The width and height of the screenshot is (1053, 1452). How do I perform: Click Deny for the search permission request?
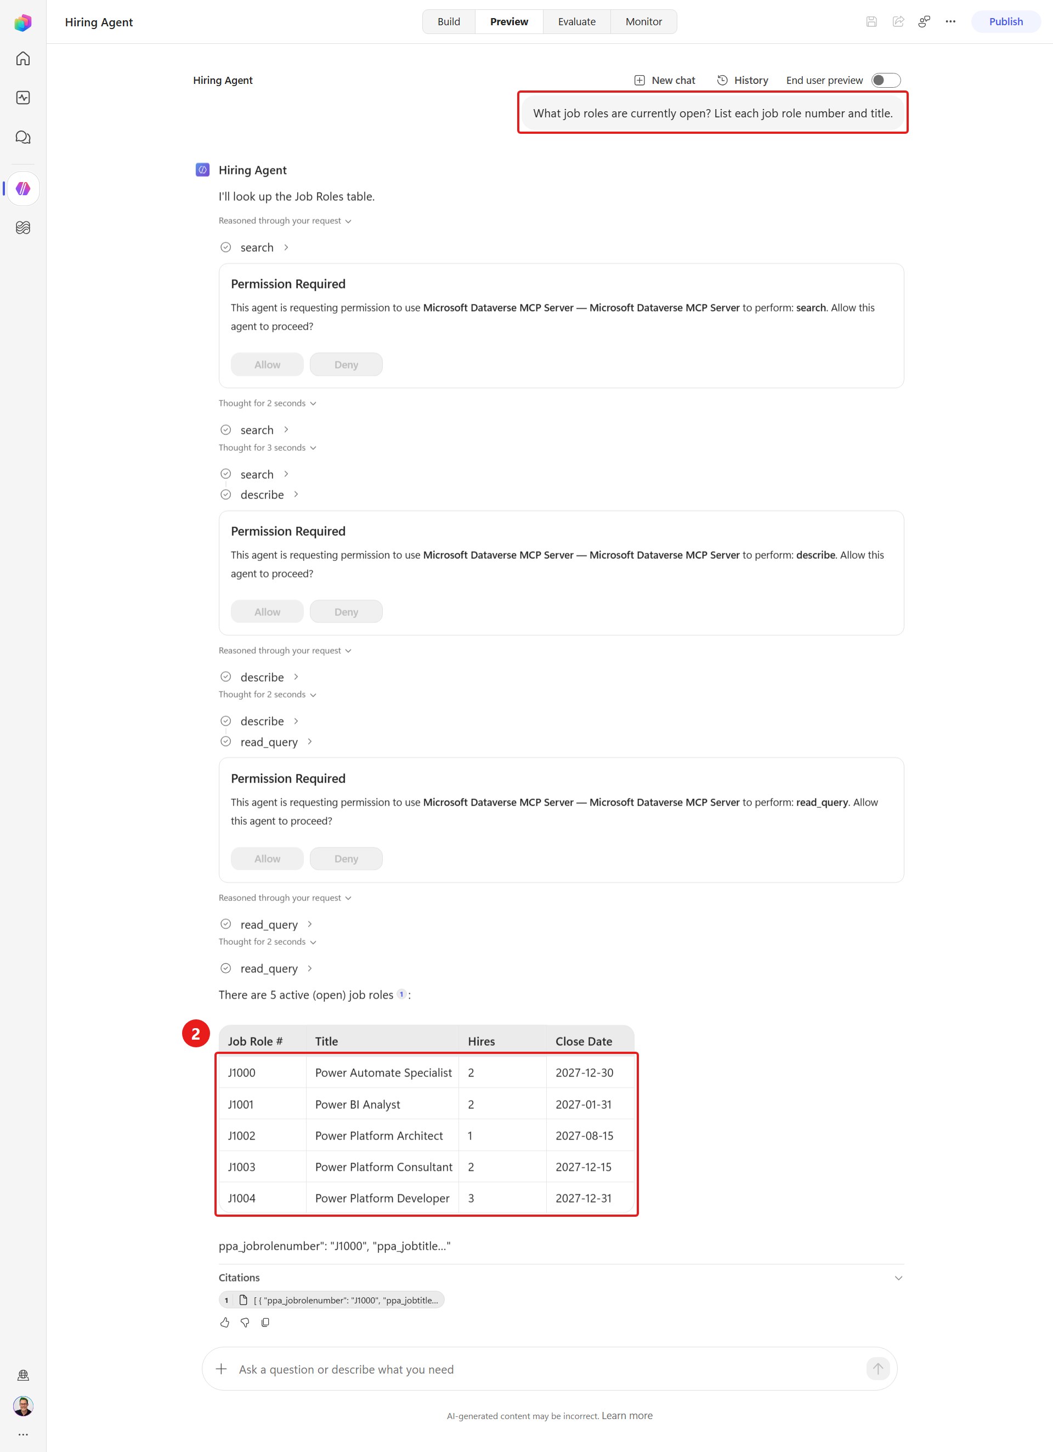coord(346,364)
